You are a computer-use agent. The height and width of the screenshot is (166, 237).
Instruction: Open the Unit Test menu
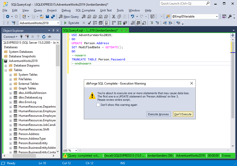[x=106, y=10]
